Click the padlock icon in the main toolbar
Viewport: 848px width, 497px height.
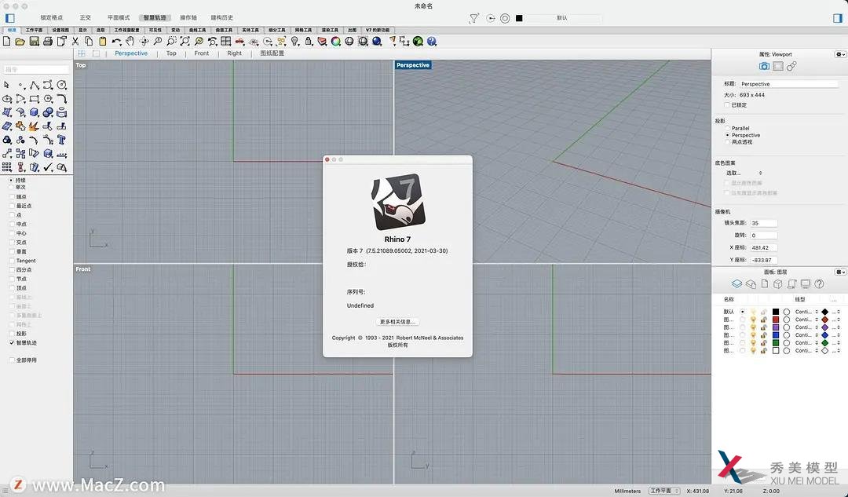click(x=309, y=41)
